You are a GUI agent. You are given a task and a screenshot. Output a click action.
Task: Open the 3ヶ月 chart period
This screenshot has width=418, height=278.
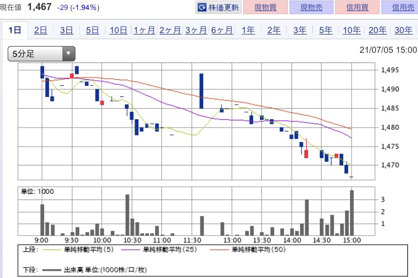tap(196, 30)
